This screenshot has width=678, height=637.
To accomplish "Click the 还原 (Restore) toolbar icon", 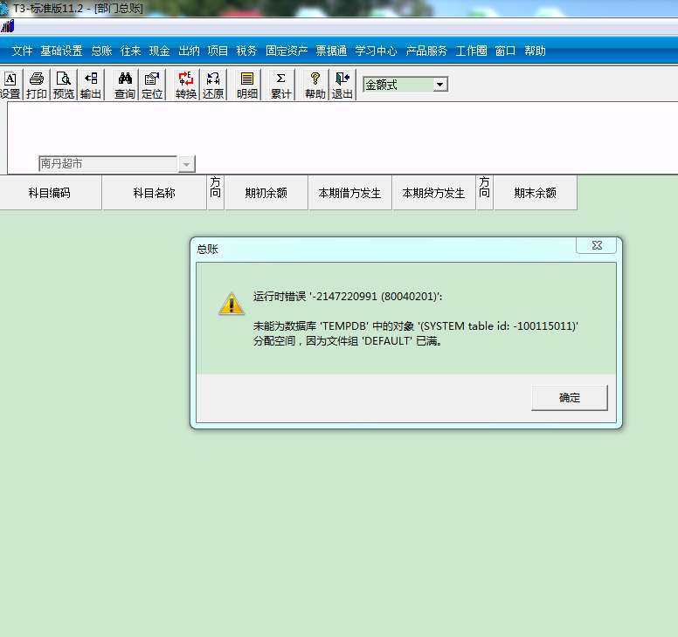I will tap(213, 85).
